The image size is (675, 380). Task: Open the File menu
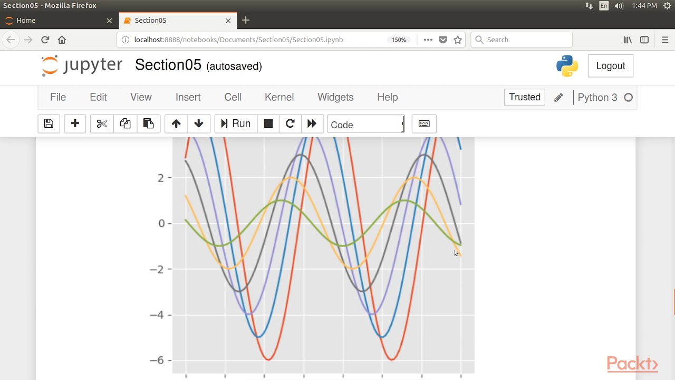pyautogui.click(x=58, y=97)
